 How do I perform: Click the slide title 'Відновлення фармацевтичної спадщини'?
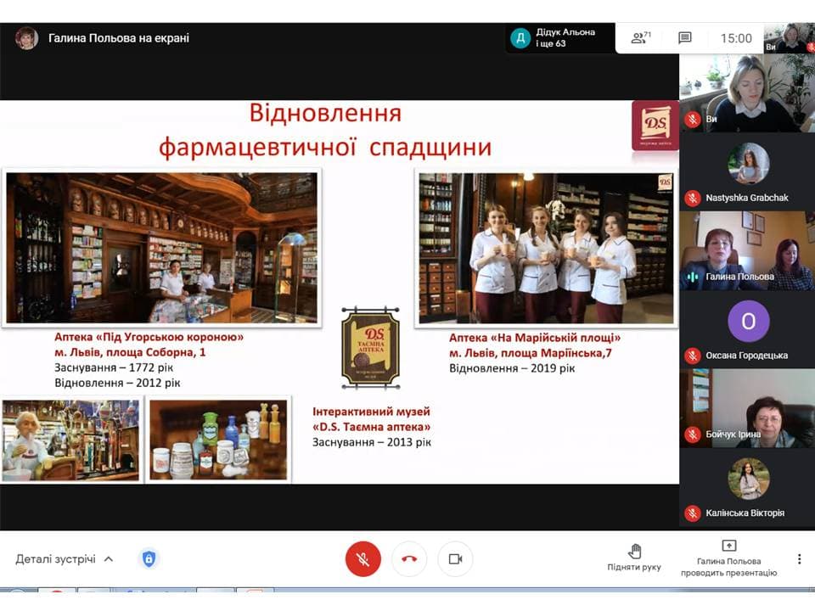[325, 130]
